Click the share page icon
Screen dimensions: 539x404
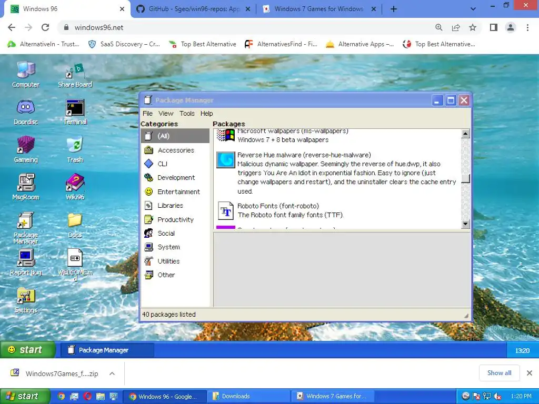(x=456, y=27)
